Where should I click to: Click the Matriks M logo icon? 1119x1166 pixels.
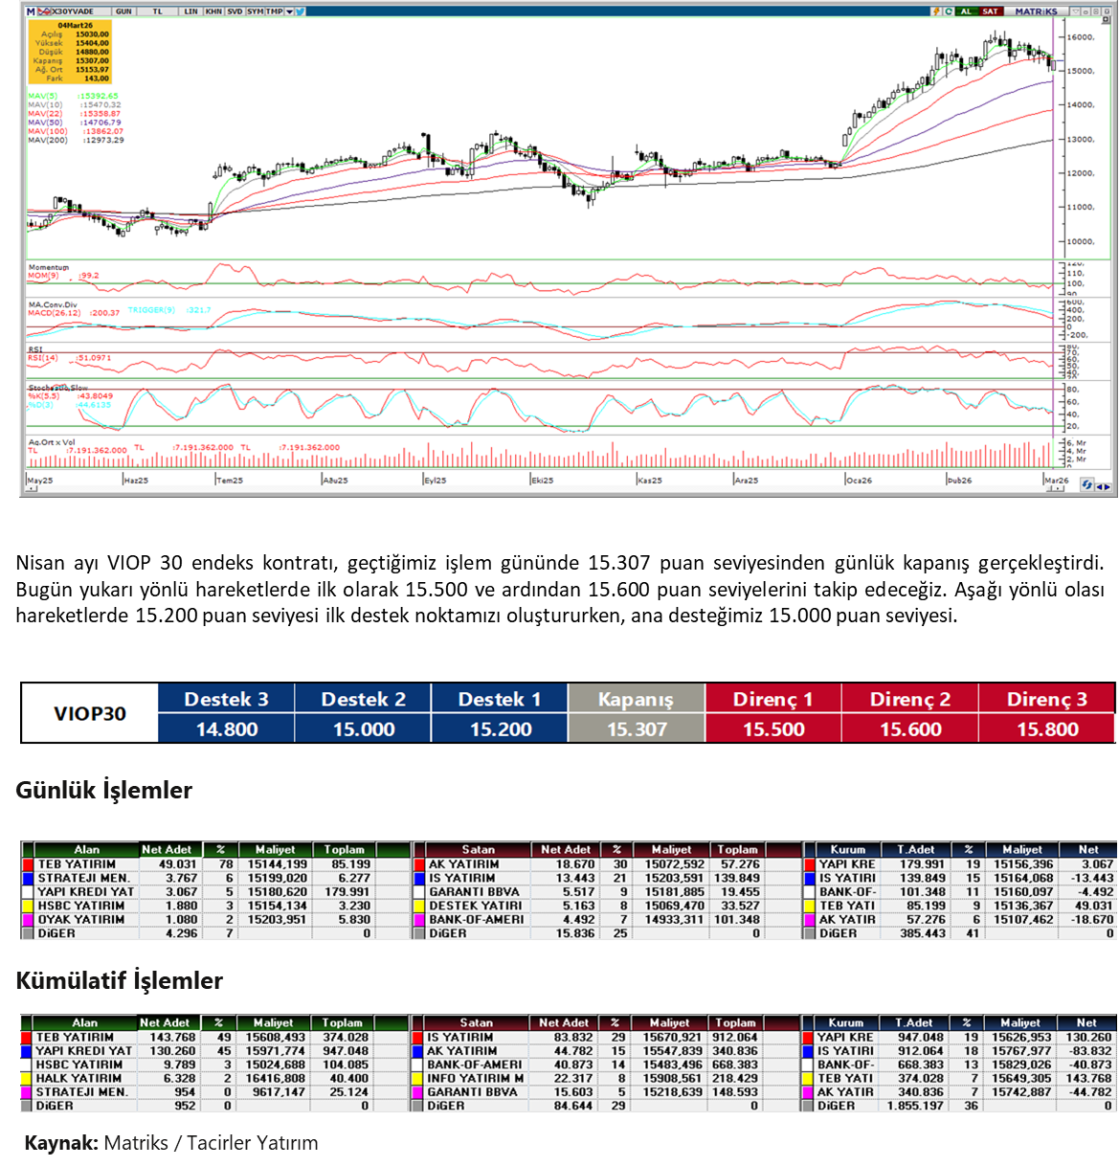[x=30, y=11]
